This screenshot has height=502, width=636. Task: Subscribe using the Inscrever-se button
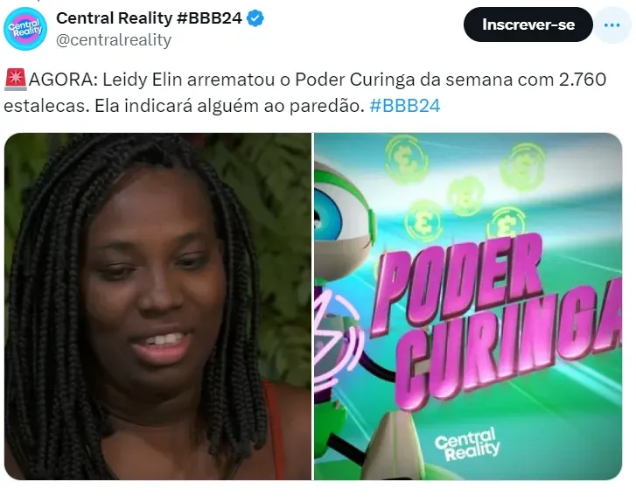pos(528,24)
